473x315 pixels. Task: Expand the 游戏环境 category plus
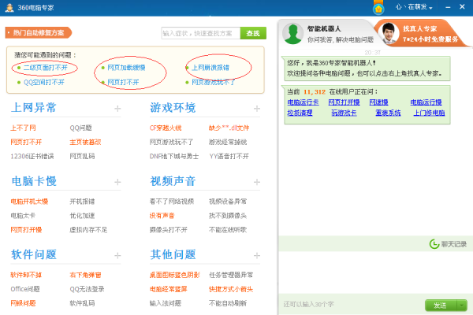pyautogui.click(x=257, y=109)
